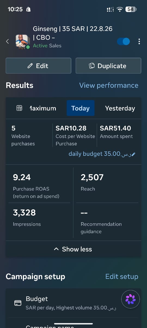
Task: Select the Today tab
Action: (81, 108)
